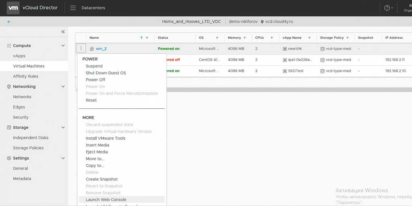The height and width of the screenshot is (206, 412).
Task: Filter the OS column
Action: click(x=217, y=38)
